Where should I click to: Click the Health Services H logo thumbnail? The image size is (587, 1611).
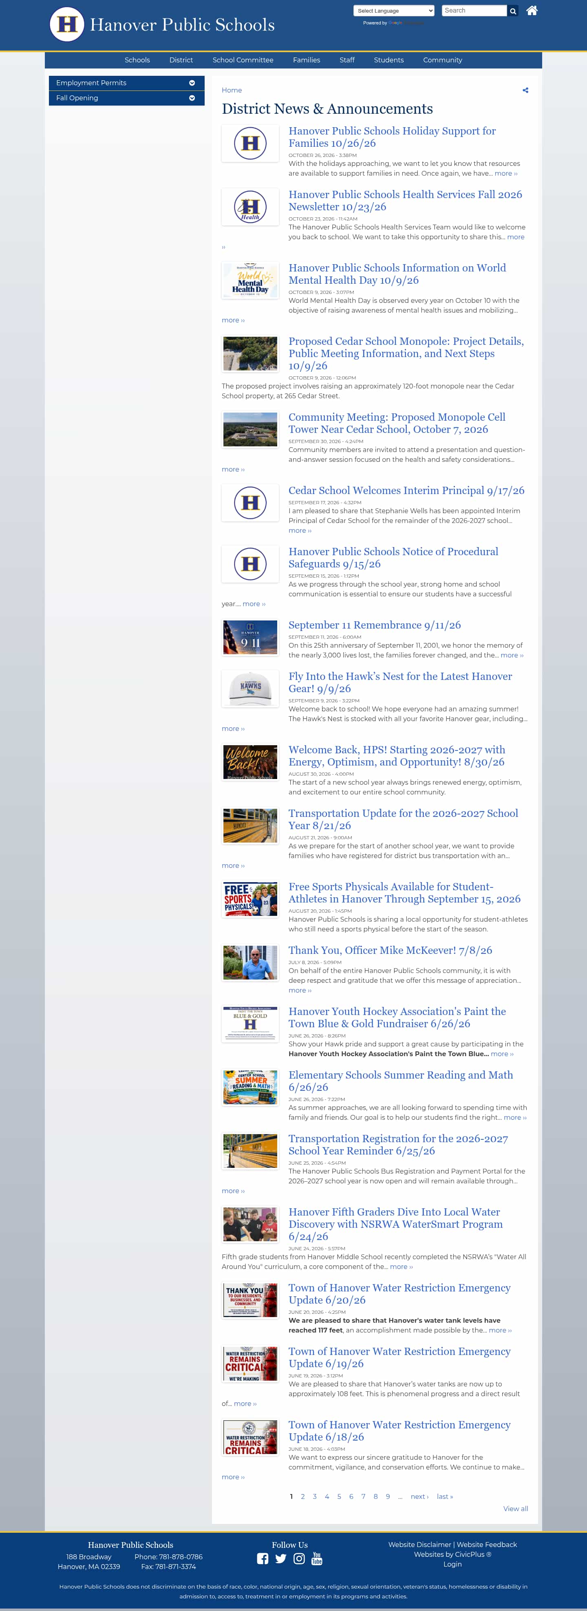point(250,207)
